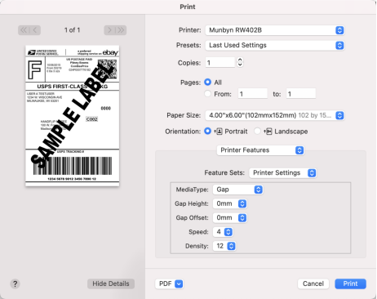Go to the first preview page
This screenshot has width=377, height=299.
tap(24, 30)
